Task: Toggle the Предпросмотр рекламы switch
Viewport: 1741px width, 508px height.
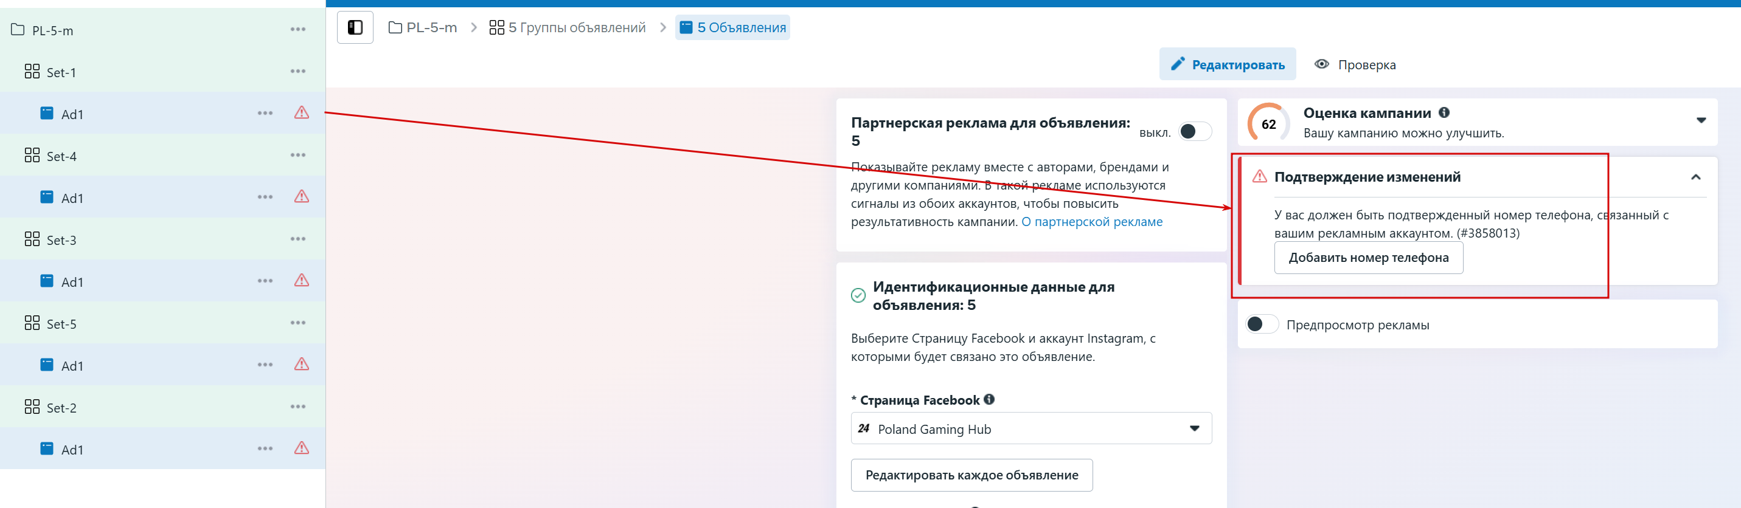Action: tap(1262, 325)
